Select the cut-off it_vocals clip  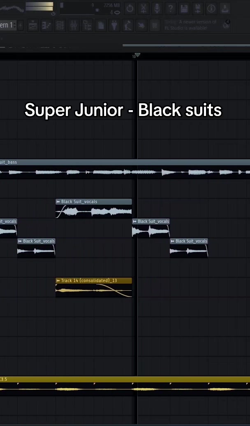click(8, 228)
